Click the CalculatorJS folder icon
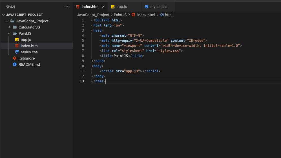Screen dimensions: 281x158 (15, 27)
